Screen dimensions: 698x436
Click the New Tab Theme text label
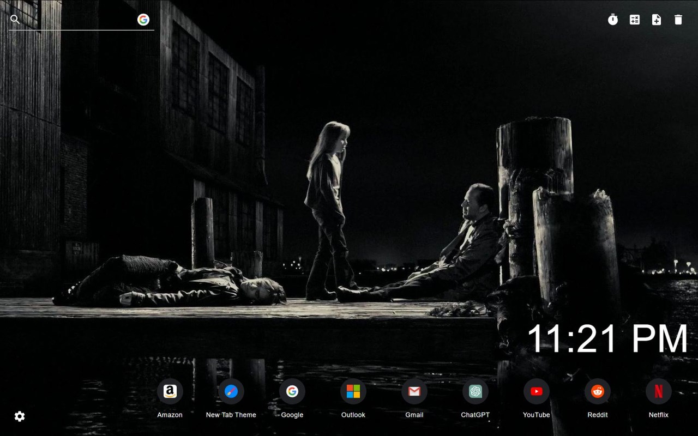231,415
